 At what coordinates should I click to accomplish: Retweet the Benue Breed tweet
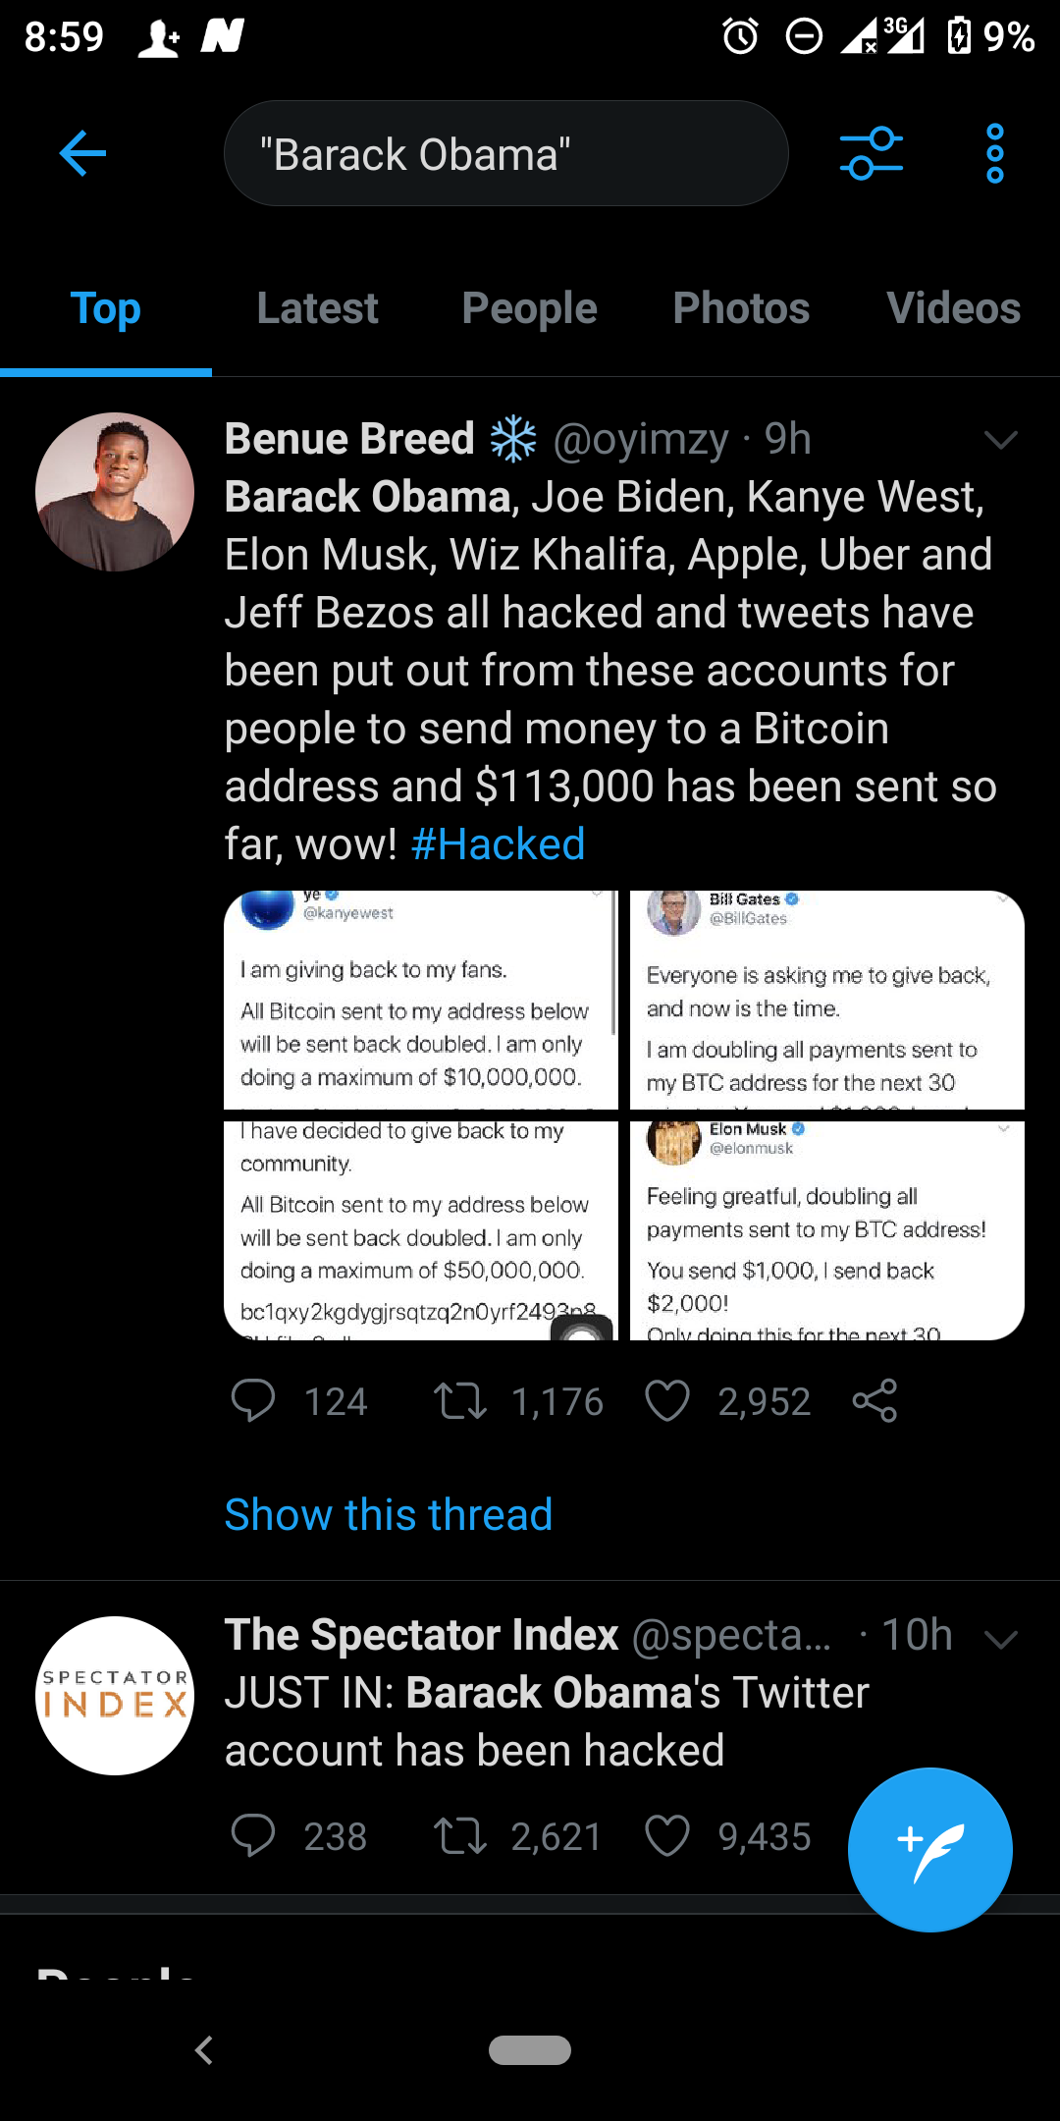[x=460, y=1401]
